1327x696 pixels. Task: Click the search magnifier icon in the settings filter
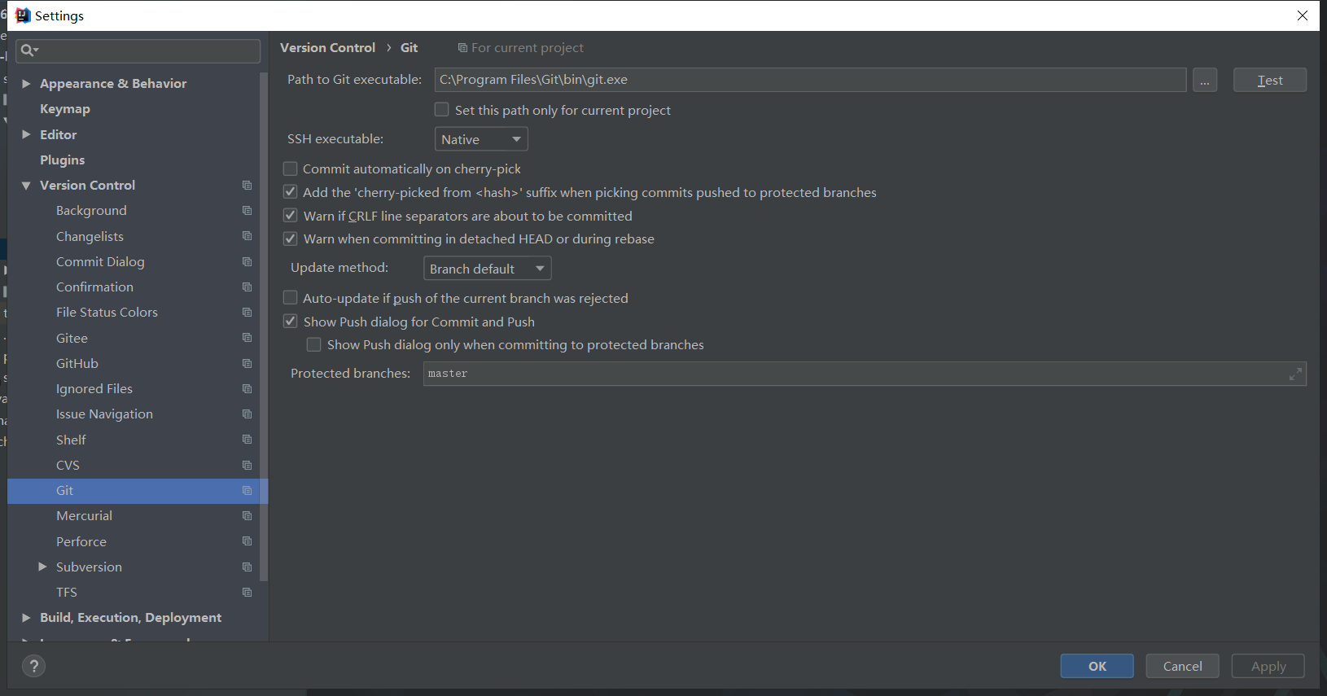pyautogui.click(x=28, y=50)
